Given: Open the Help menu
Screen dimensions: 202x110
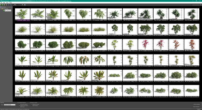Looking at the screenshot, I should (11, 3).
